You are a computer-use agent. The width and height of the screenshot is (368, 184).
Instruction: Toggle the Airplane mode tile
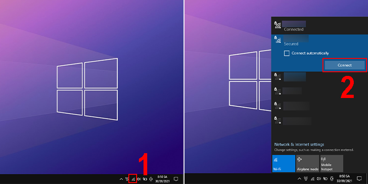coord(308,163)
